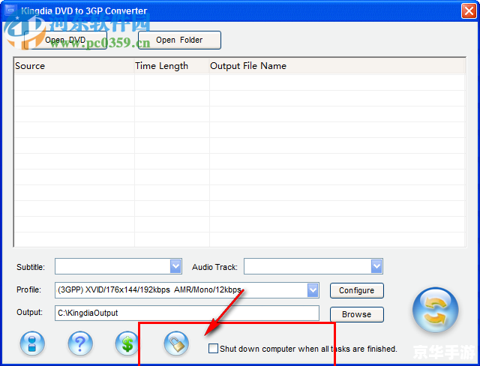Open help with the question mark icon
The height and width of the screenshot is (366, 480).
(80, 343)
